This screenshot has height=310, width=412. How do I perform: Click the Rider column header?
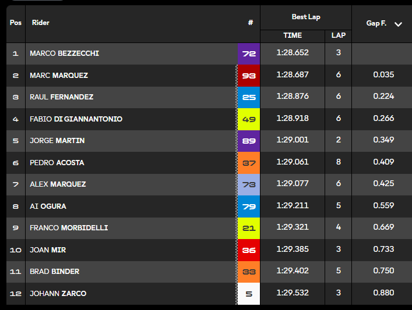tap(40, 23)
